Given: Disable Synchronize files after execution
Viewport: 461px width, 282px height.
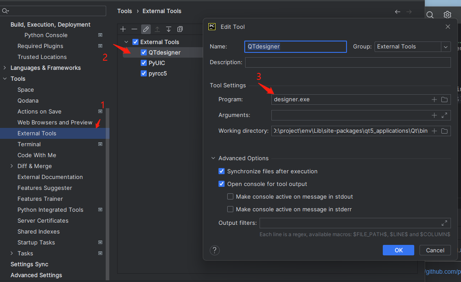Looking at the screenshot, I should (222, 171).
